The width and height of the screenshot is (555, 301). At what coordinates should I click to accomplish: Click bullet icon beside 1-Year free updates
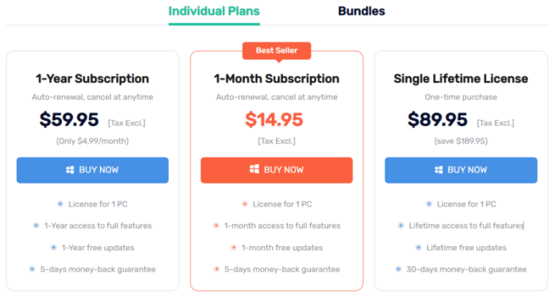coord(54,248)
